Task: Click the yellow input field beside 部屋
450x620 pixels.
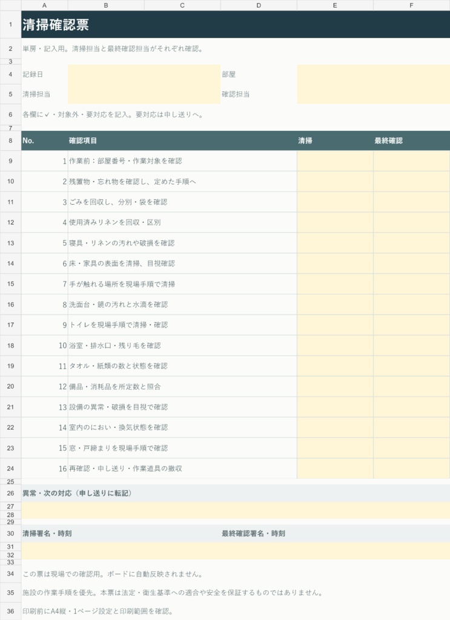Action: (373, 74)
